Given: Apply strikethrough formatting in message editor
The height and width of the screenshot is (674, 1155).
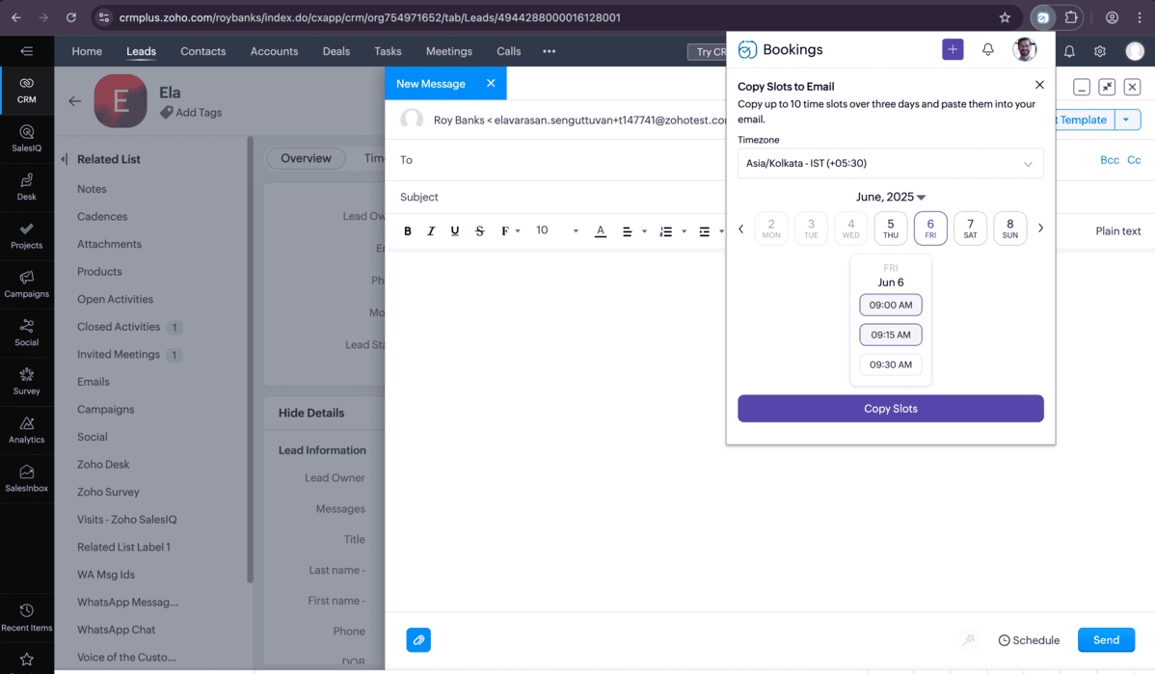Looking at the screenshot, I should [x=479, y=231].
